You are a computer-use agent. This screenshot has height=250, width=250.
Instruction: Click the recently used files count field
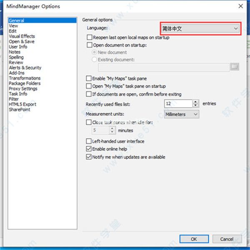(x=178, y=104)
